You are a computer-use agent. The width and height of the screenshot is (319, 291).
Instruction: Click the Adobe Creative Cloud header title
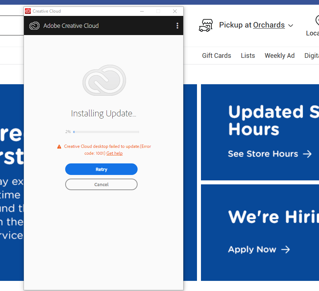71,26
